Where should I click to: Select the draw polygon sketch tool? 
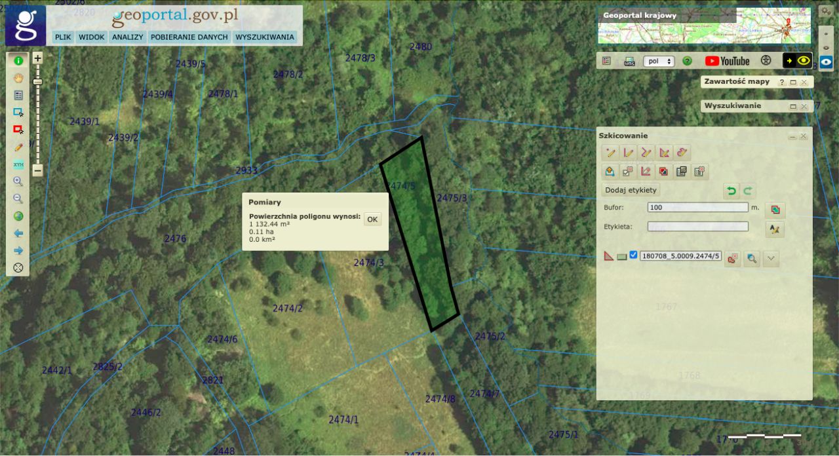pyautogui.click(x=664, y=153)
